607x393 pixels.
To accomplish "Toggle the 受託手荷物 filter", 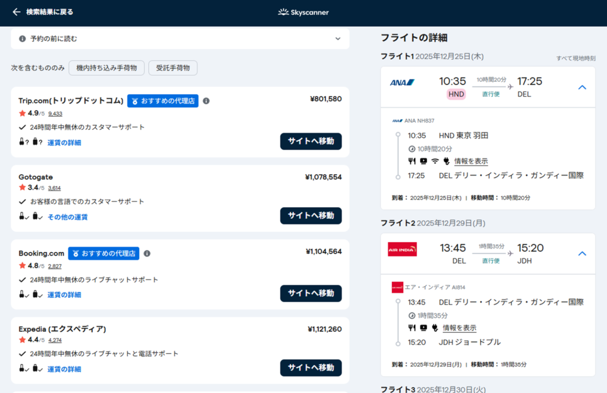I will click(x=172, y=68).
